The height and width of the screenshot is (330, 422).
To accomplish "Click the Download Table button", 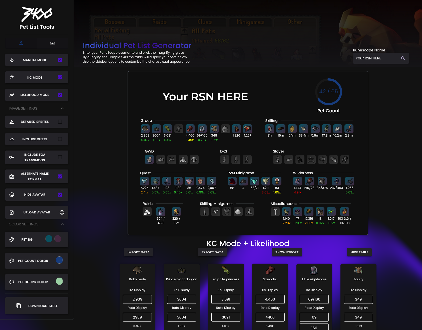I will click(37, 306).
